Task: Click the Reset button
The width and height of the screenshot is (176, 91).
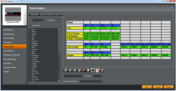Action: coord(44,15)
